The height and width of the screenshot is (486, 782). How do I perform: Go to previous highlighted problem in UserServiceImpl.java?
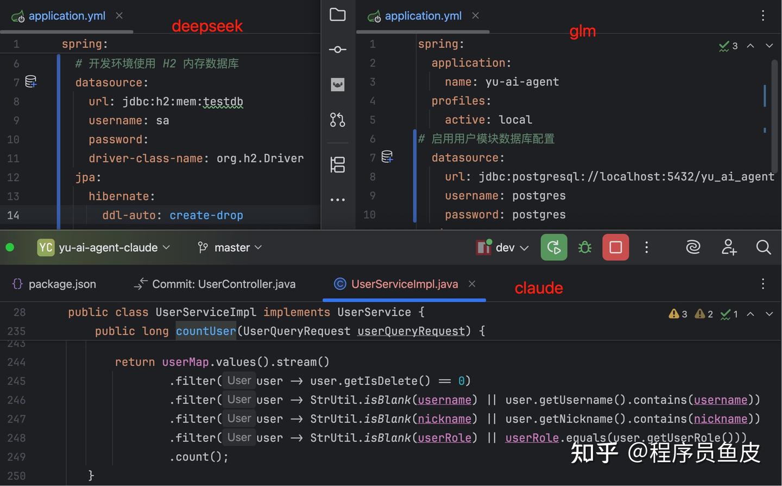pyautogui.click(x=751, y=314)
